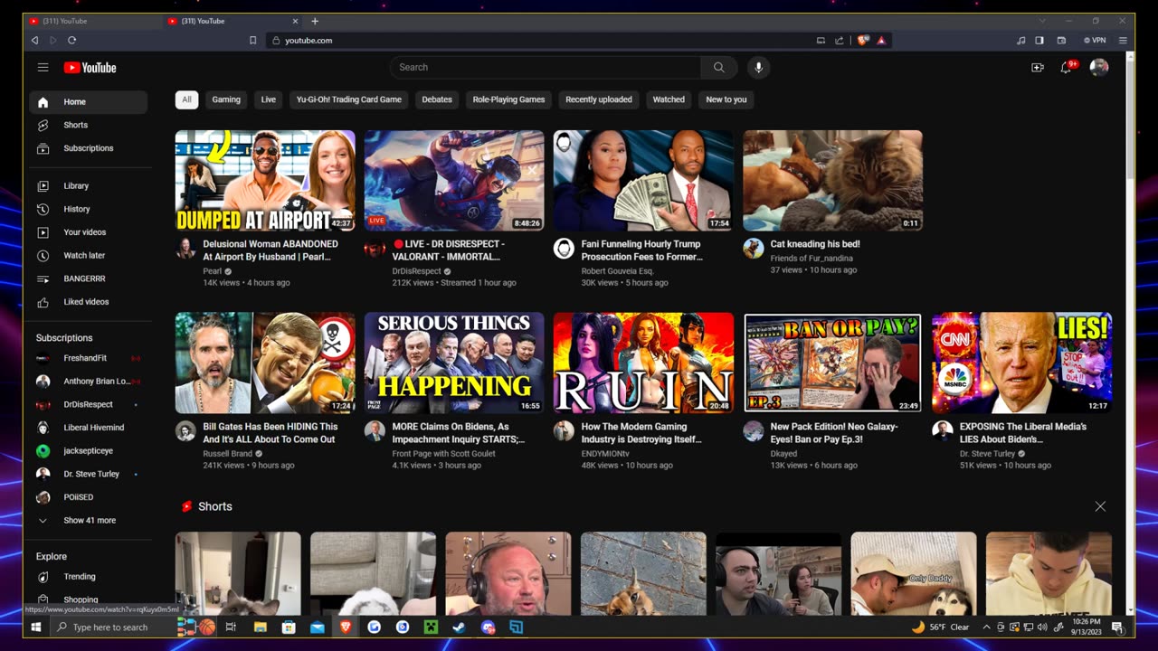Expand Show 41 more subscriptions
1158x651 pixels.
pyautogui.click(x=88, y=521)
